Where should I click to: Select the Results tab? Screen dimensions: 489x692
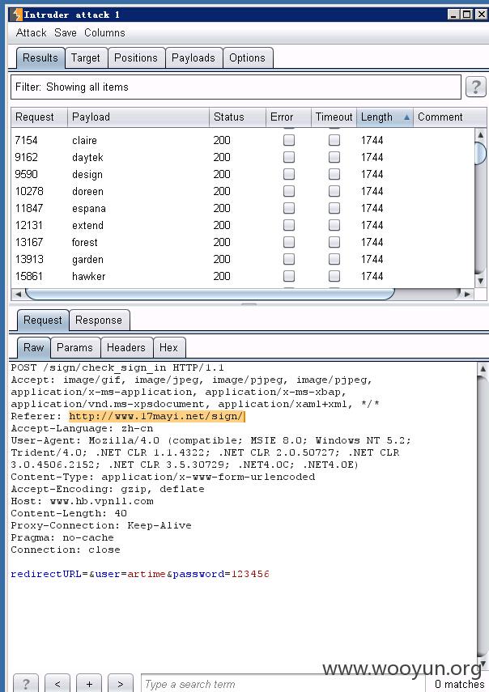coord(40,57)
